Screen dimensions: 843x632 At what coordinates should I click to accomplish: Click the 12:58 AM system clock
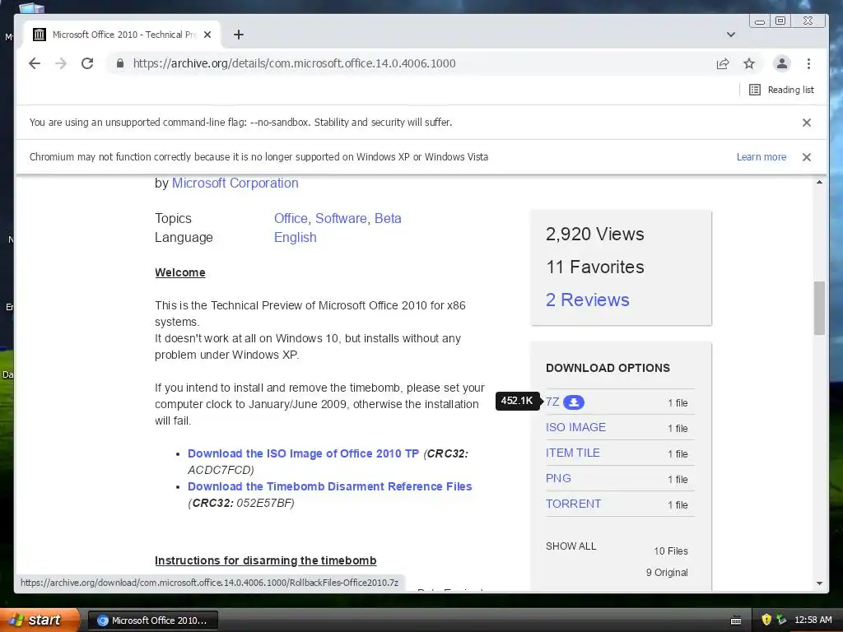tap(813, 620)
